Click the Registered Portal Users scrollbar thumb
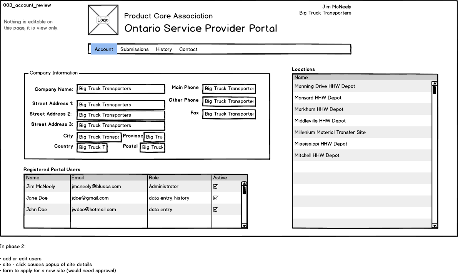Screen dimensions: 458x275 point(244,190)
